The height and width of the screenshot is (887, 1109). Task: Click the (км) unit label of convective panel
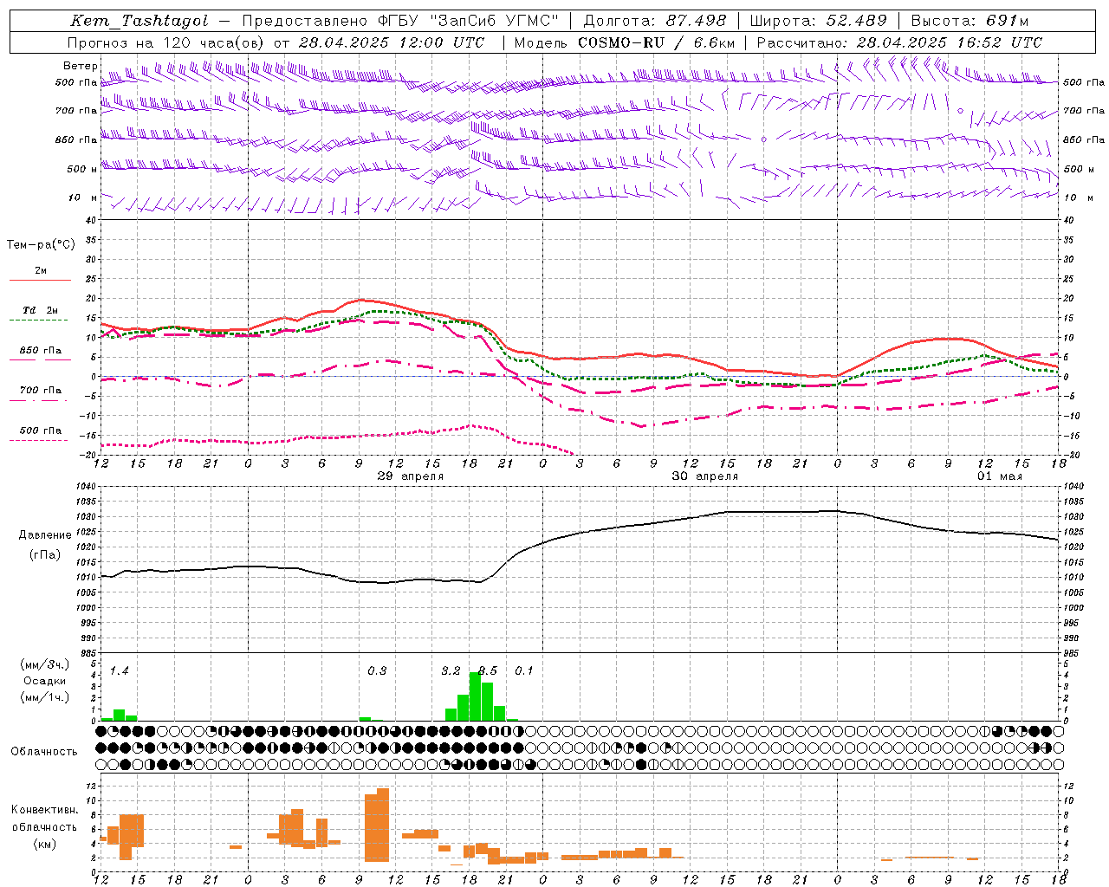tap(46, 843)
